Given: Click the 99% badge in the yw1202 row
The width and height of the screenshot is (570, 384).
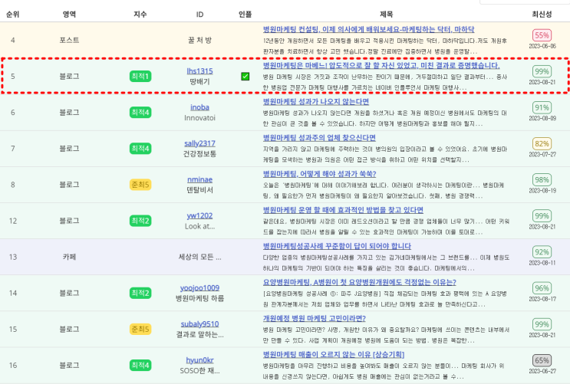Looking at the screenshot, I should (x=542, y=216).
